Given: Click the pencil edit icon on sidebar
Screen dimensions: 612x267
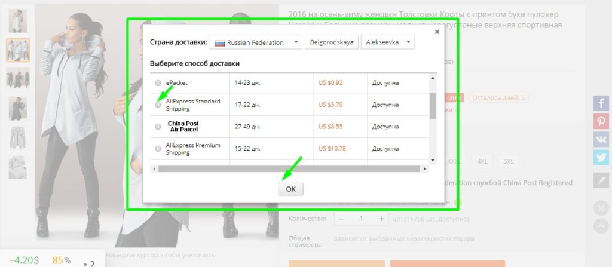Looking at the screenshot, I should (601, 180).
